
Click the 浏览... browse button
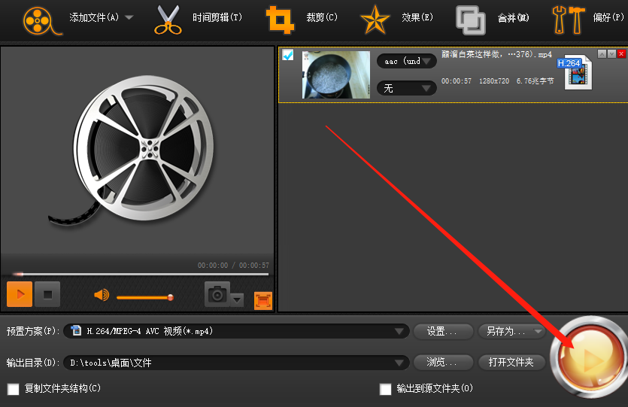coord(444,363)
